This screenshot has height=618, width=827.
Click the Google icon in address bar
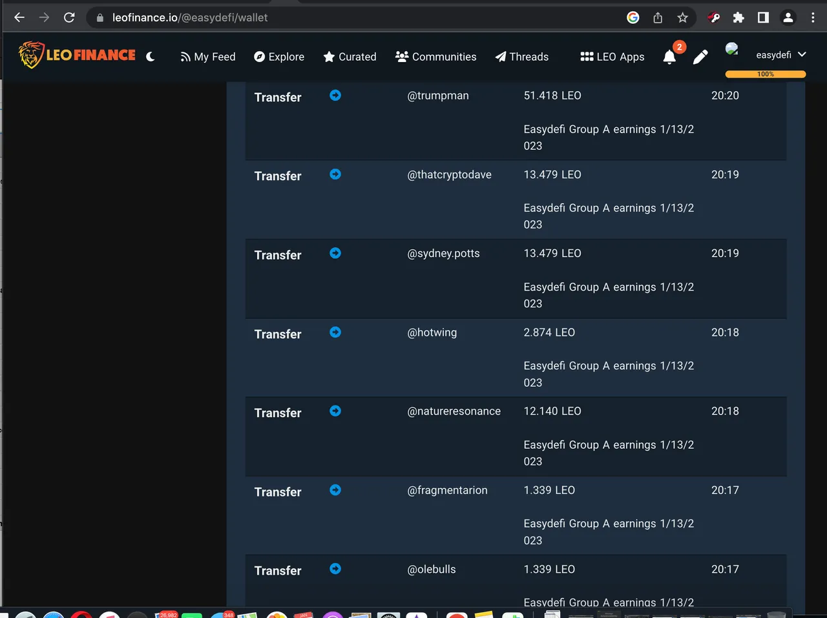pyautogui.click(x=633, y=17)
